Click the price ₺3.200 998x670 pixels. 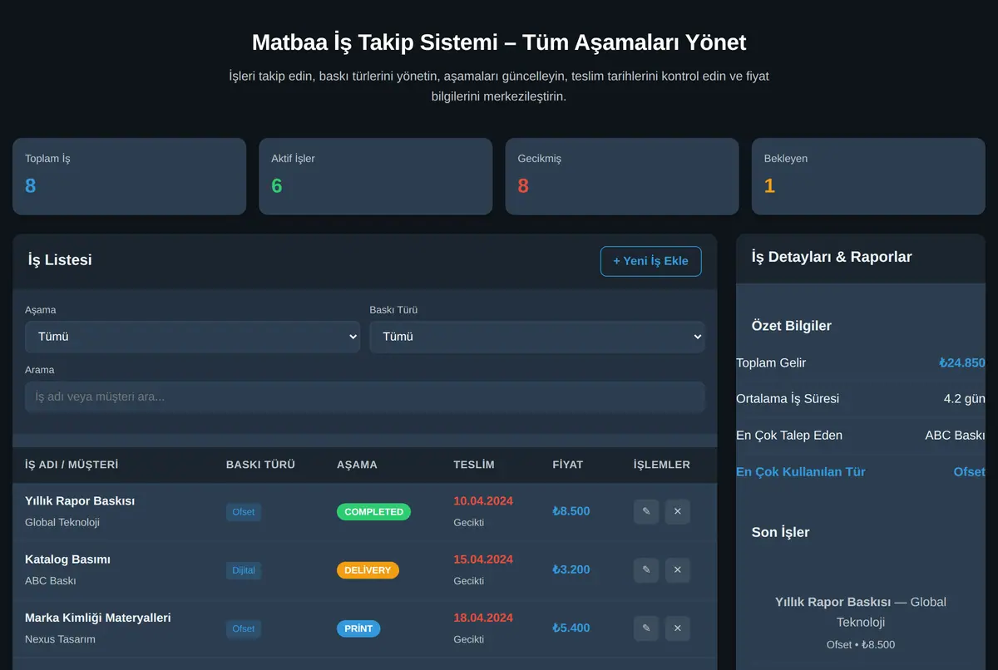[571, 569]
